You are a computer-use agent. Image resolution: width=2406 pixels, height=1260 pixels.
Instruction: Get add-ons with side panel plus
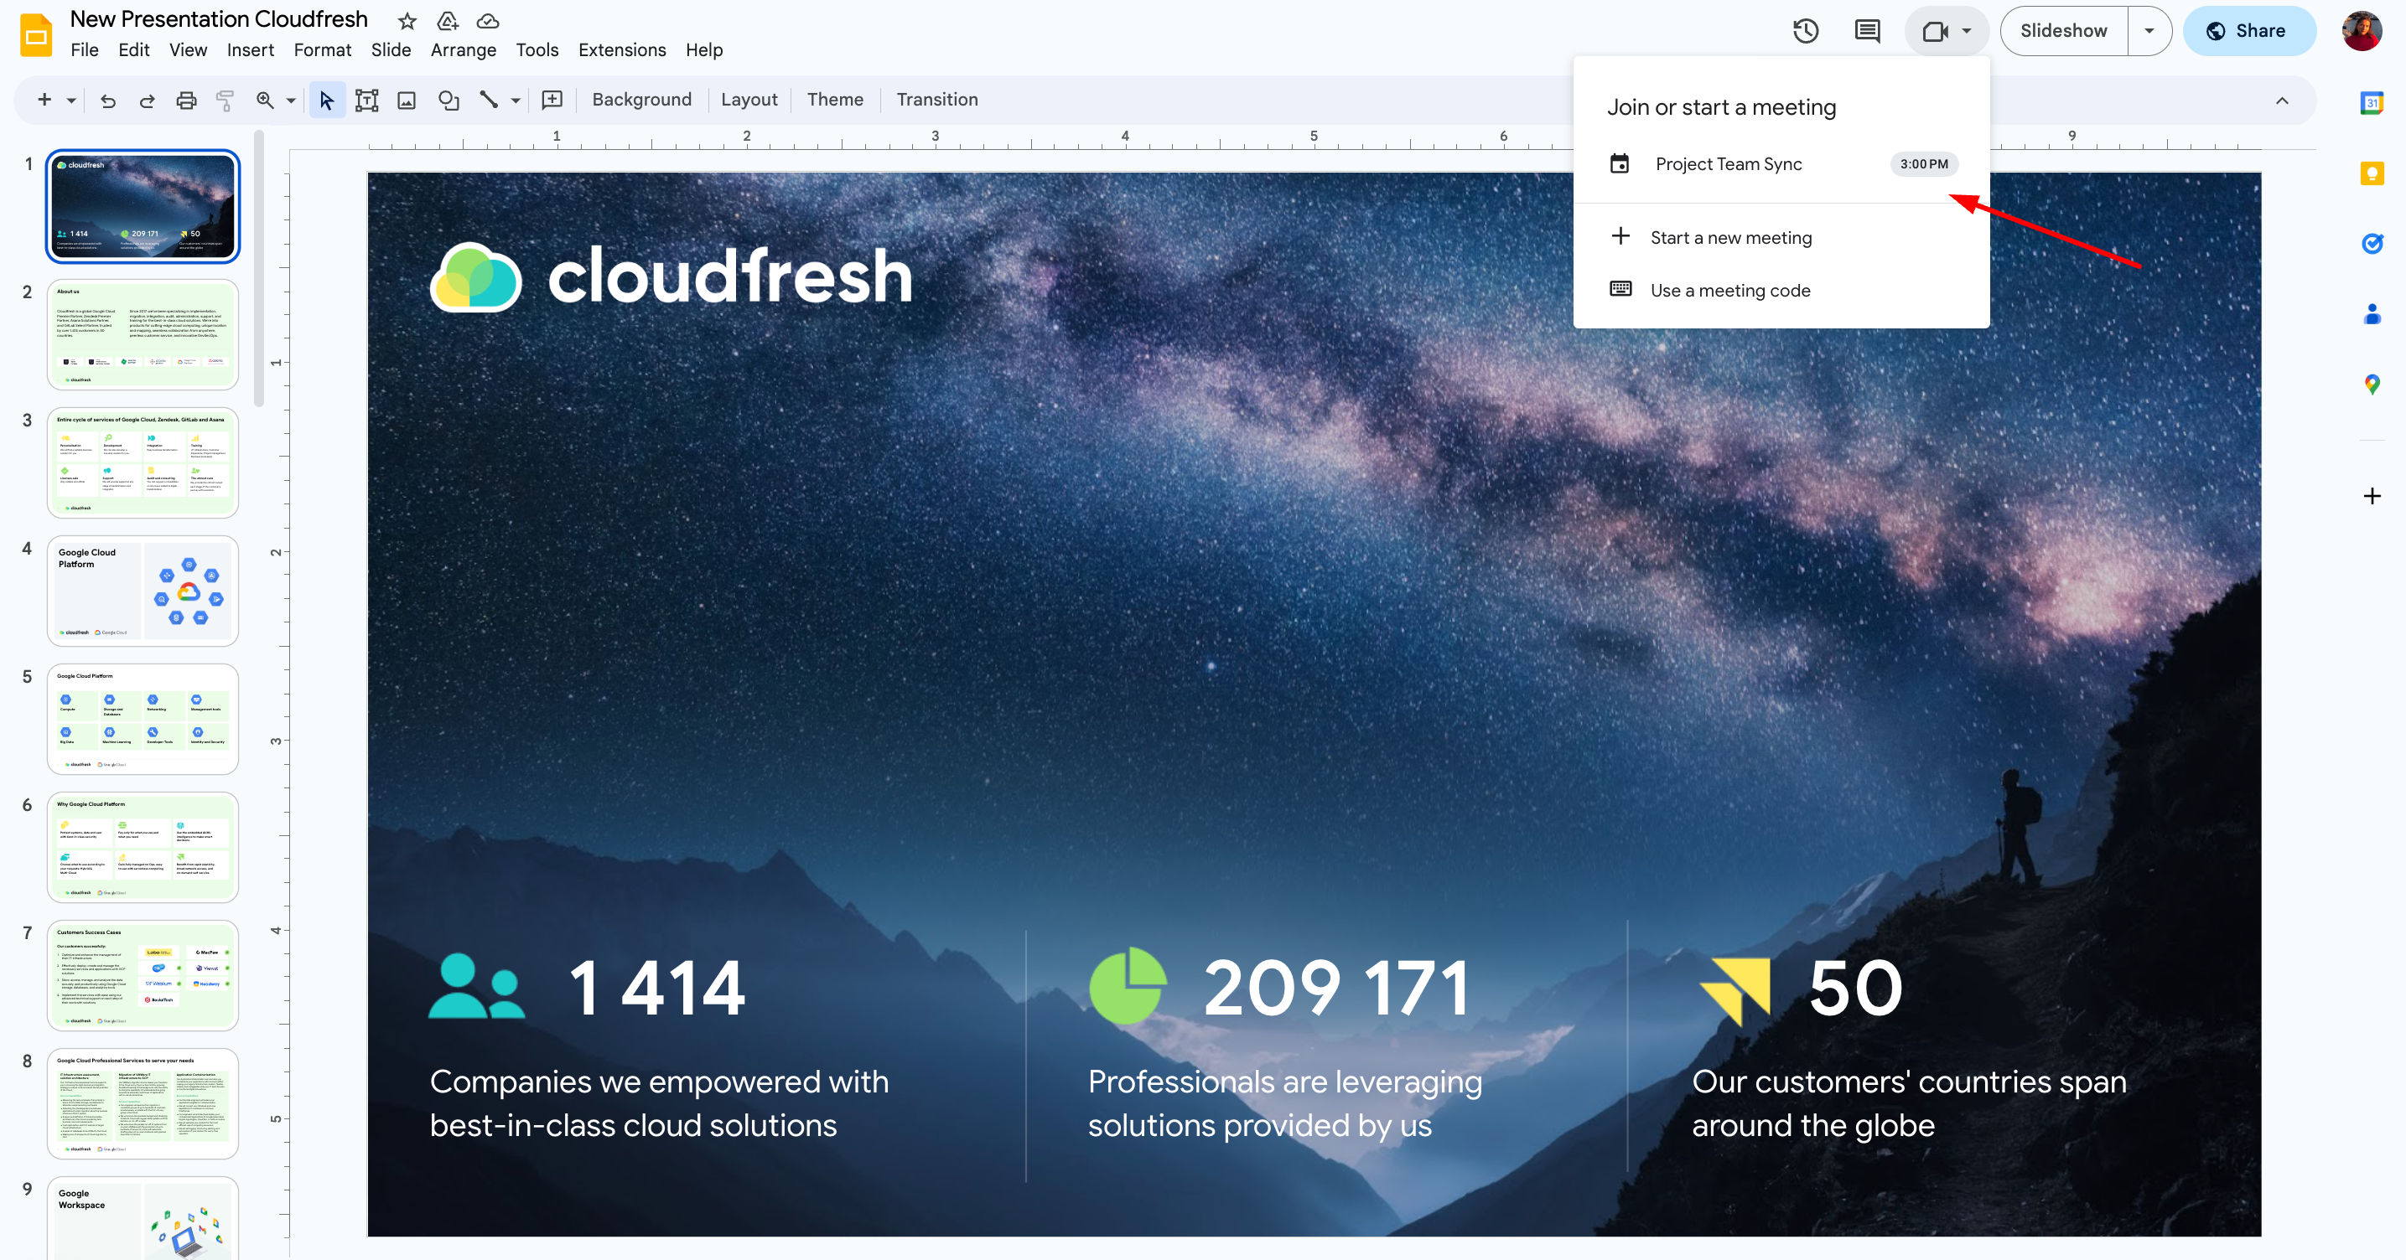(x=2372, y=496)
